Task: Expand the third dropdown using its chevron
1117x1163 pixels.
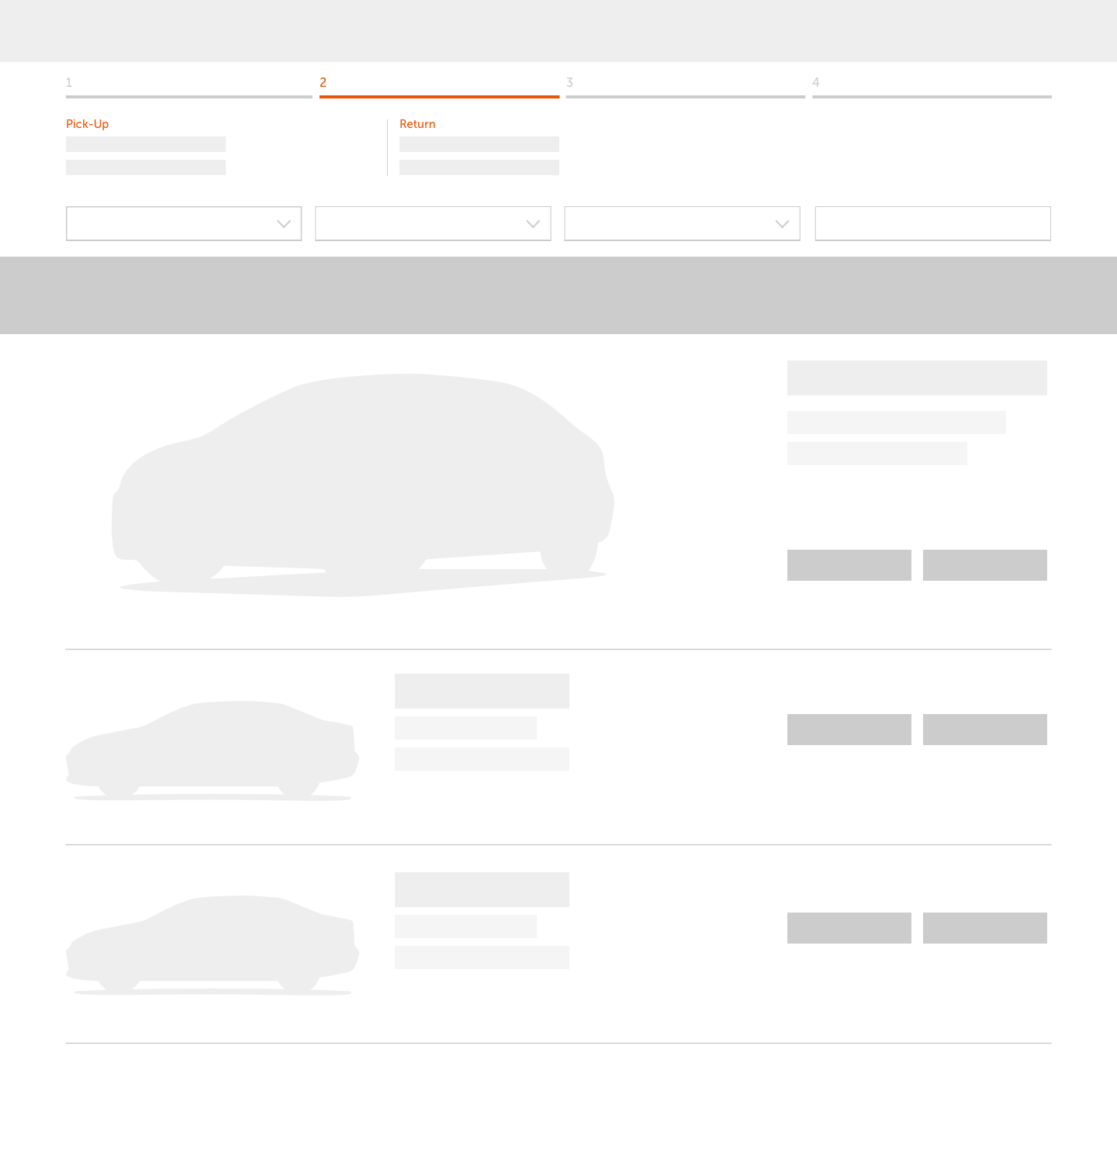Action: pyautogui.click(x=782, y=223)
